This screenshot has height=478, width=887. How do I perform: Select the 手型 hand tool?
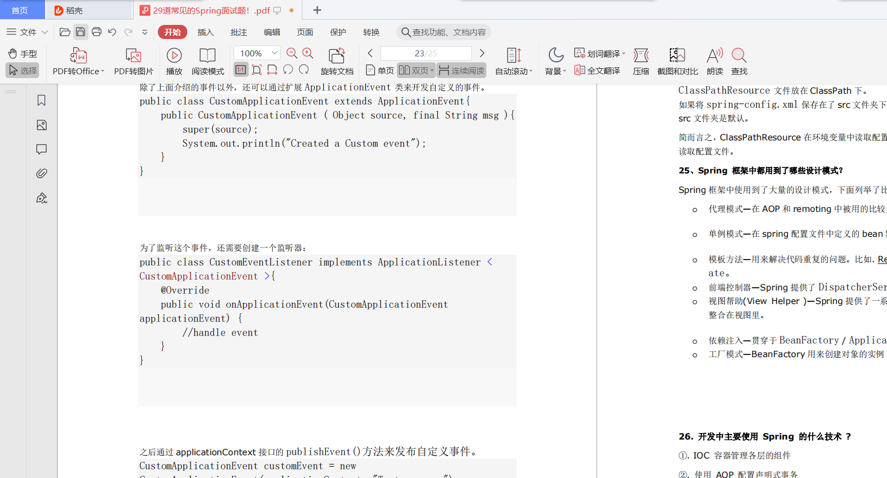point(22,54)
